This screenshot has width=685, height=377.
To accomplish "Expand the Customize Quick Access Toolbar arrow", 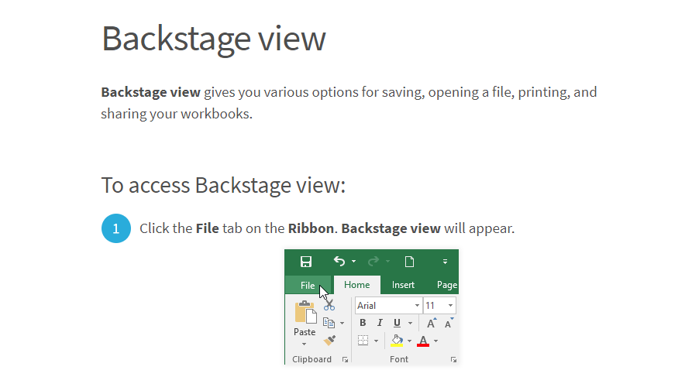I will pos(445,262).
